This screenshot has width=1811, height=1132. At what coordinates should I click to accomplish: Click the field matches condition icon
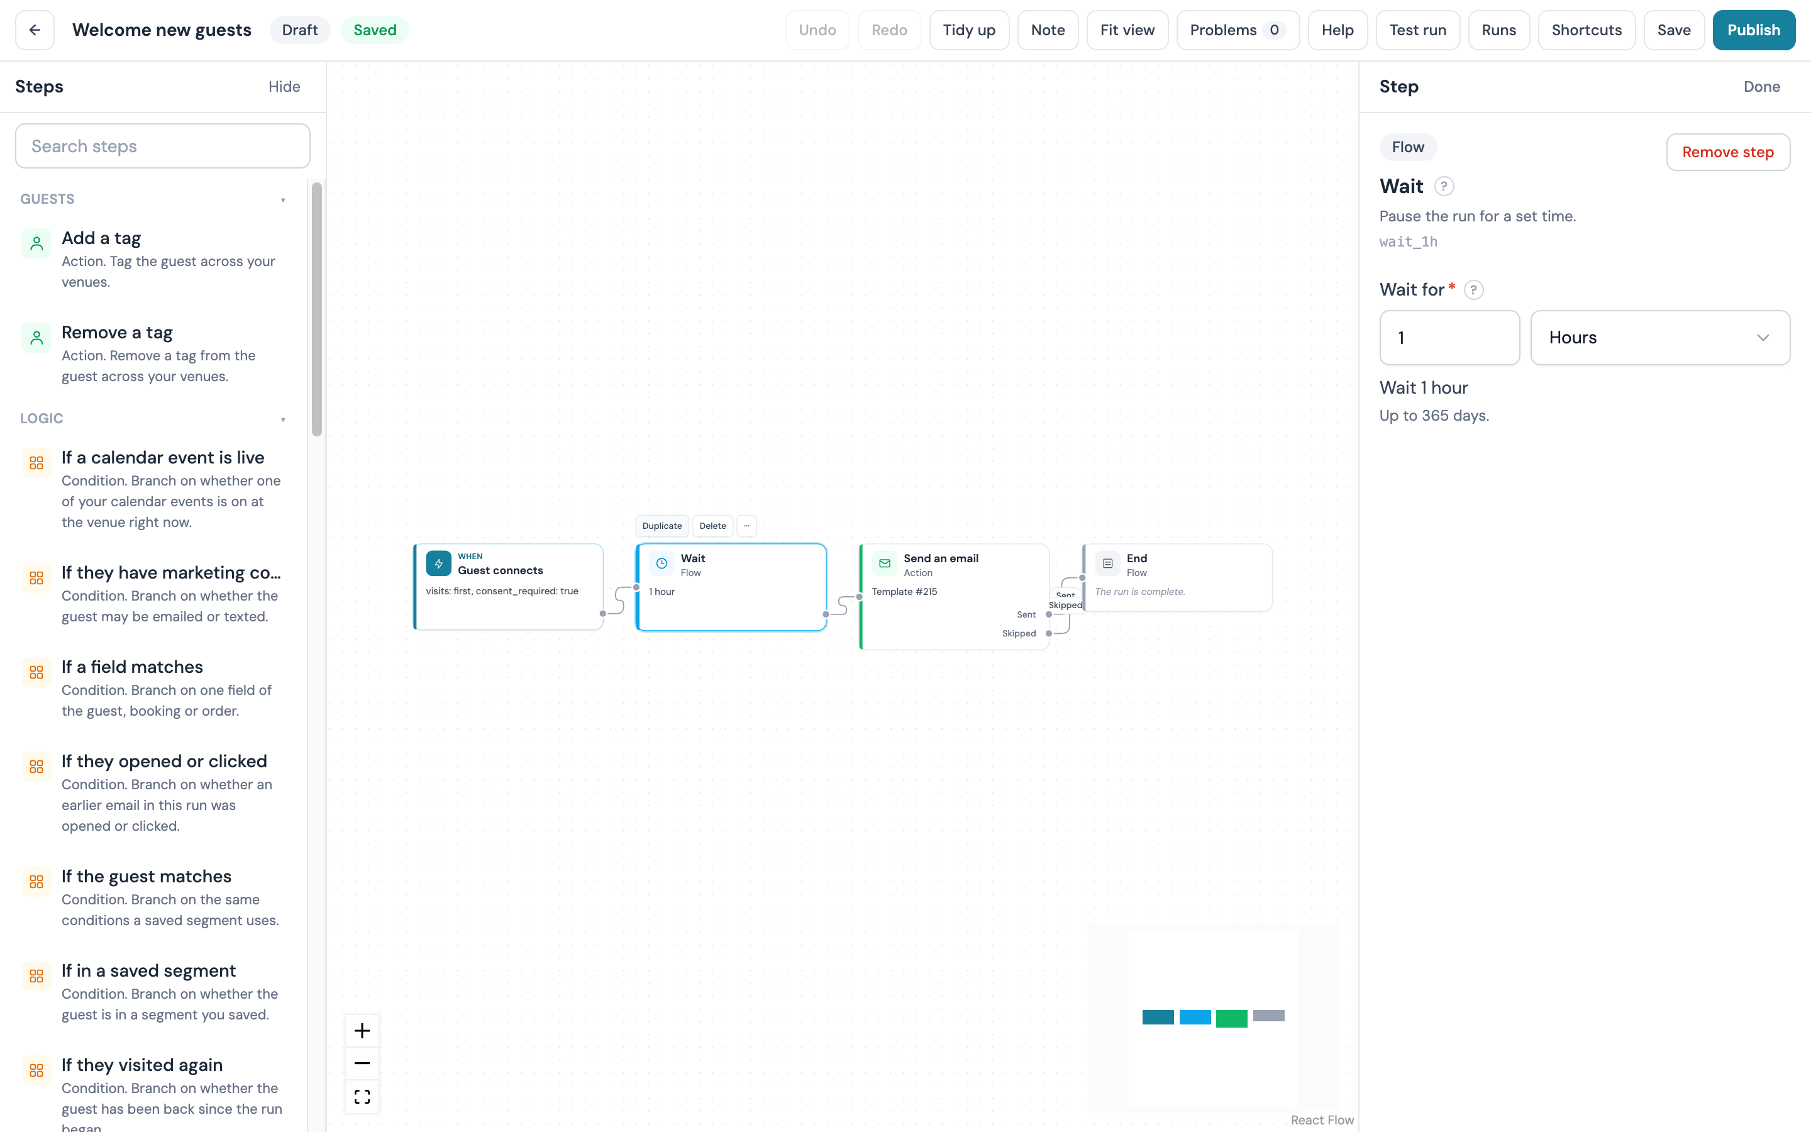point(36,672)
